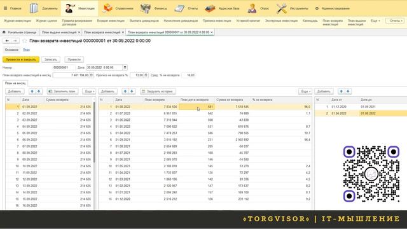This screenshot has width=407, height=229.
Task: Move row down in history table
Action: point(132,92)
